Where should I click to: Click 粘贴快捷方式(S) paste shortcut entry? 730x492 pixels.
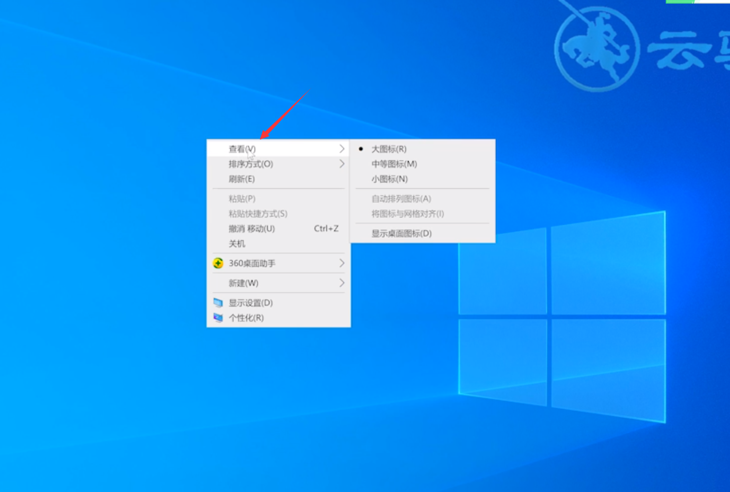coord(278,214)
